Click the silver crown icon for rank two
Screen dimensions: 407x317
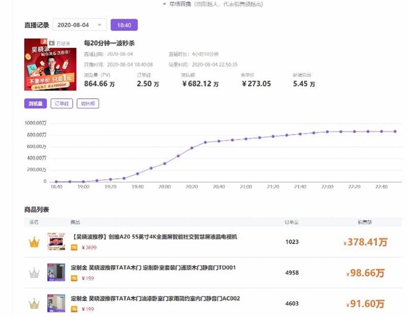[x=33, y=273]
